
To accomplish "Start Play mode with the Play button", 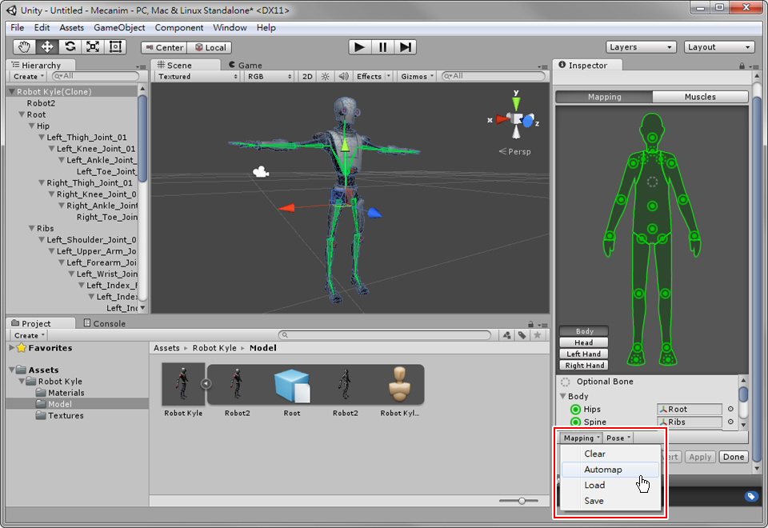I will point(359,47).
